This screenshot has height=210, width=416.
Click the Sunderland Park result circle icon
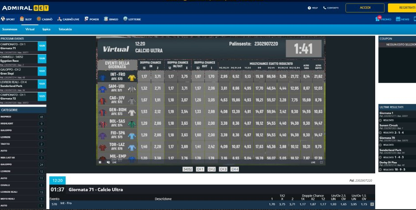click(381, 157)
